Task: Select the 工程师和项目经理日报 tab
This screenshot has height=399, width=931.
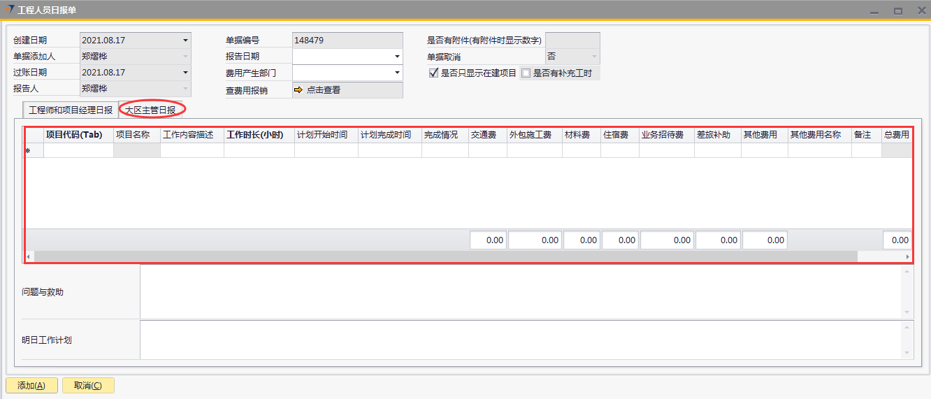Action: (70, 110)
